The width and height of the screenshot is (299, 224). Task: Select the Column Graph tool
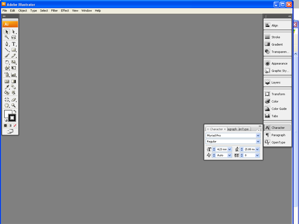click(14, 75)
